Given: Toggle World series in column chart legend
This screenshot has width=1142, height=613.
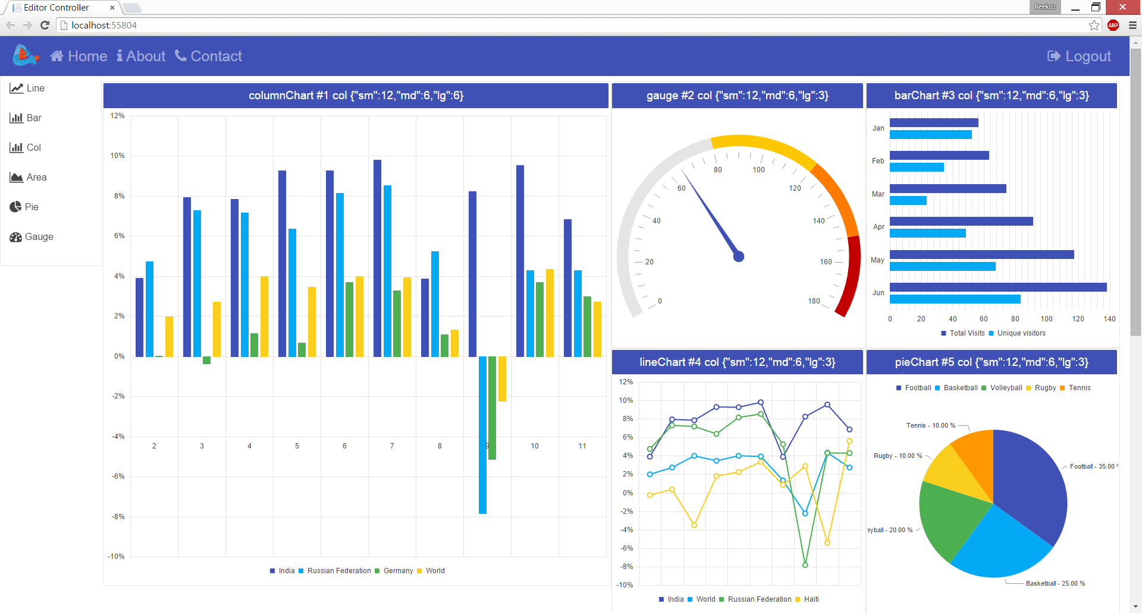Looking at the screenshot, I should tap(431, 571).
